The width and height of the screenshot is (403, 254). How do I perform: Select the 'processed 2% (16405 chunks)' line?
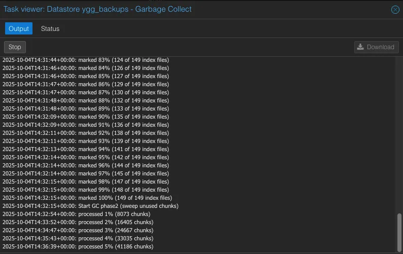coord(78,222)
